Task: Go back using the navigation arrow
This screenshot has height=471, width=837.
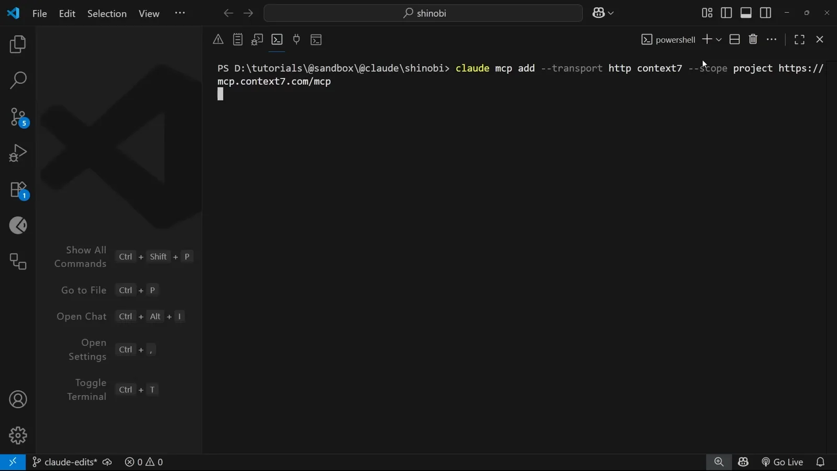Action: [x=228, y=14]
